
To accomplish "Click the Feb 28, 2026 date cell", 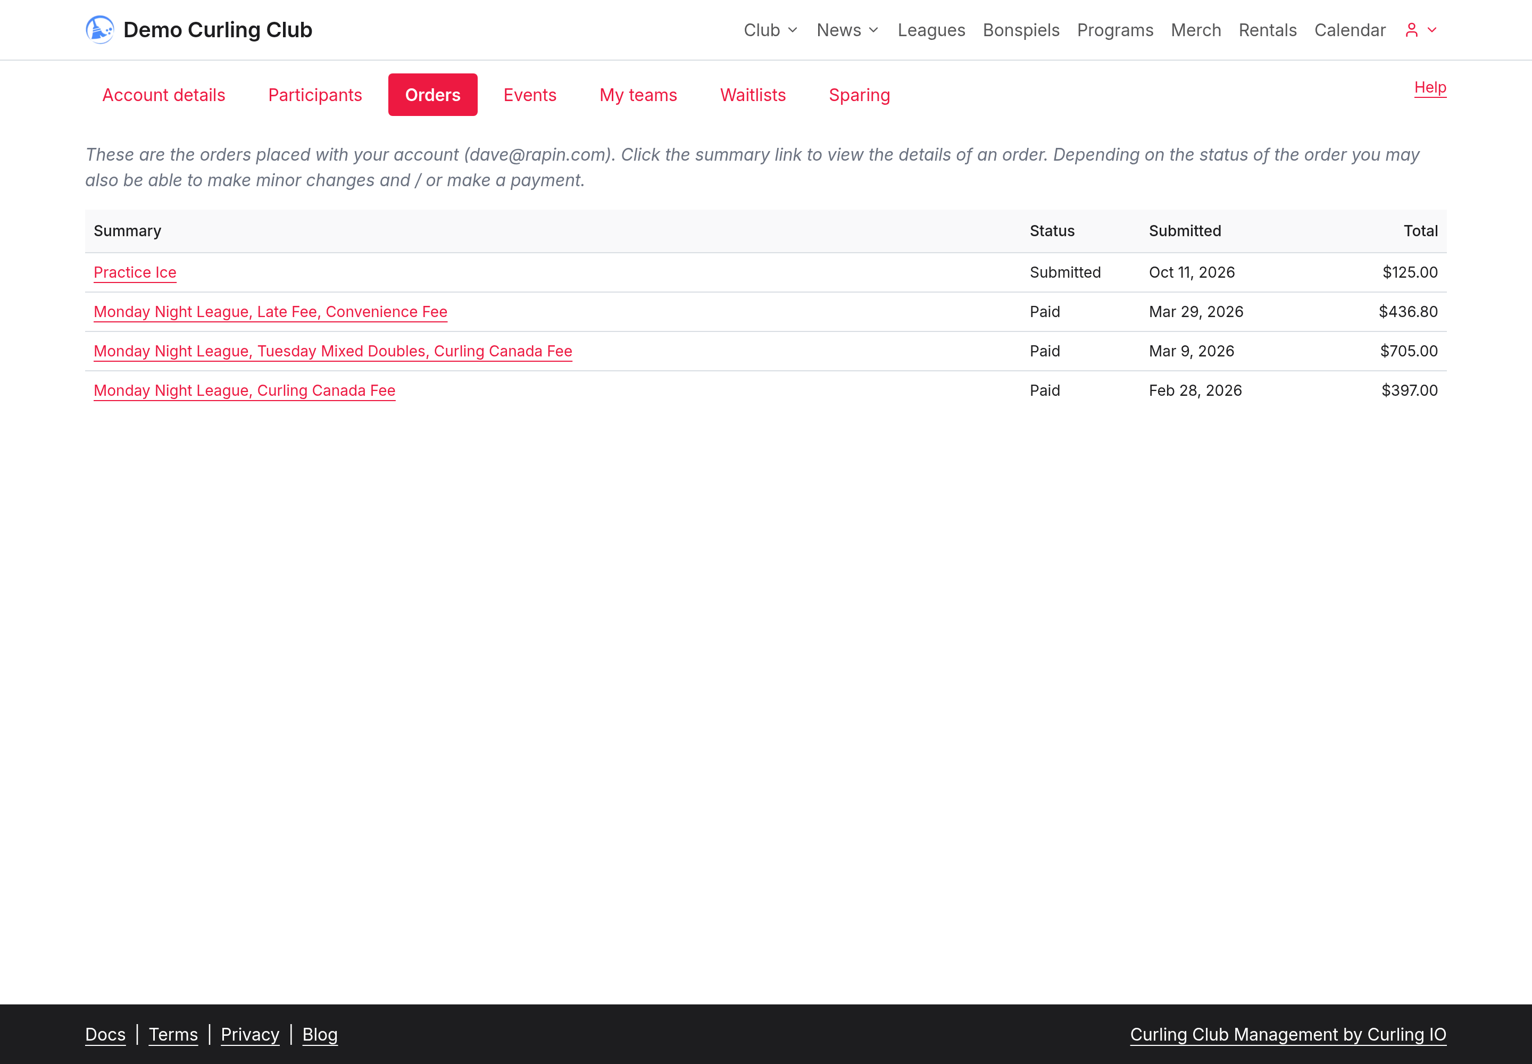I will coord(1195,390).
